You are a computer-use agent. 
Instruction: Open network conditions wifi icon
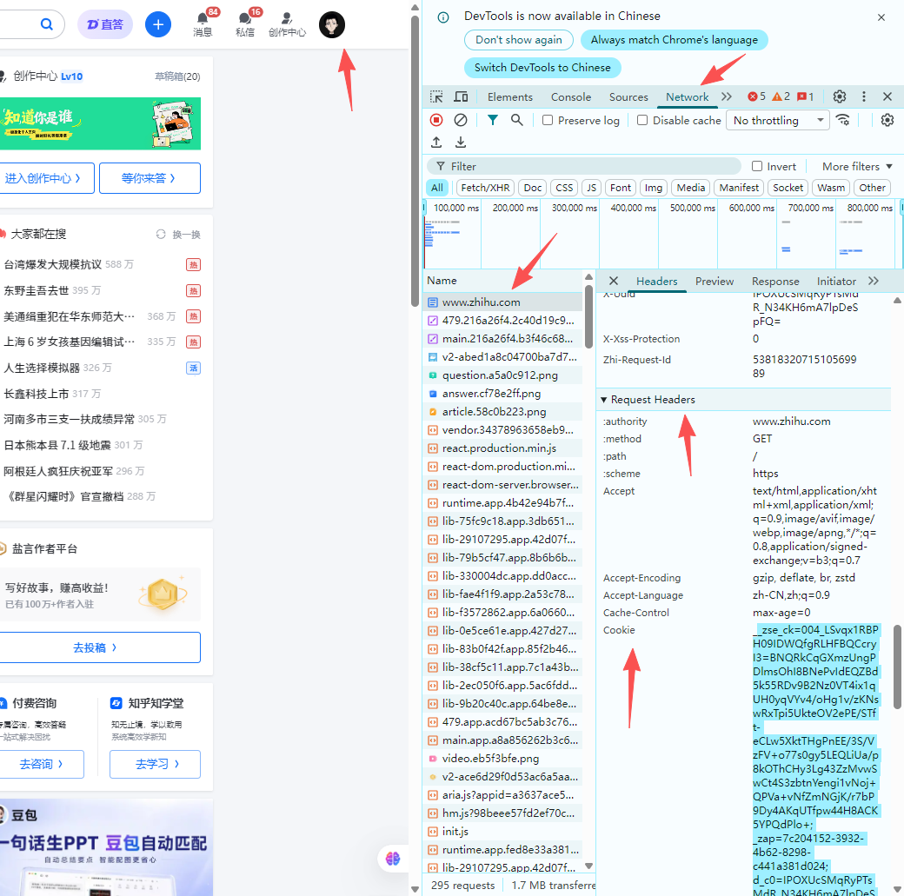[843, 120]
